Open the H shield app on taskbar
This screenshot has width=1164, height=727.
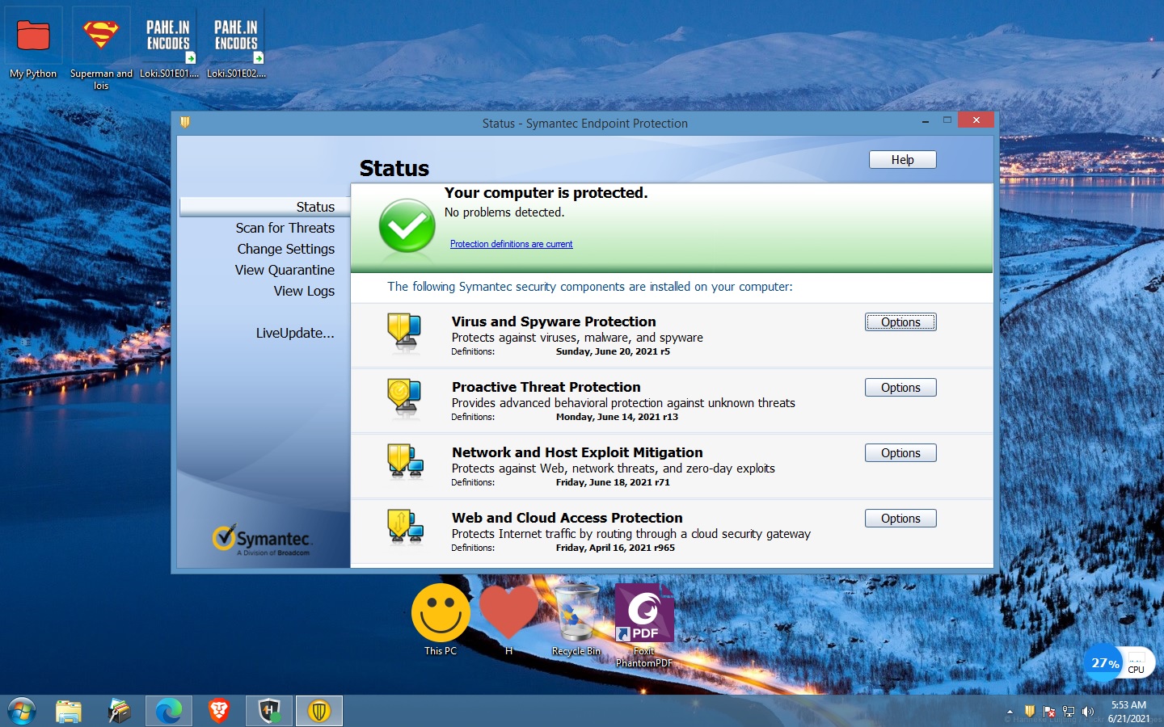[x=269, y=712]
